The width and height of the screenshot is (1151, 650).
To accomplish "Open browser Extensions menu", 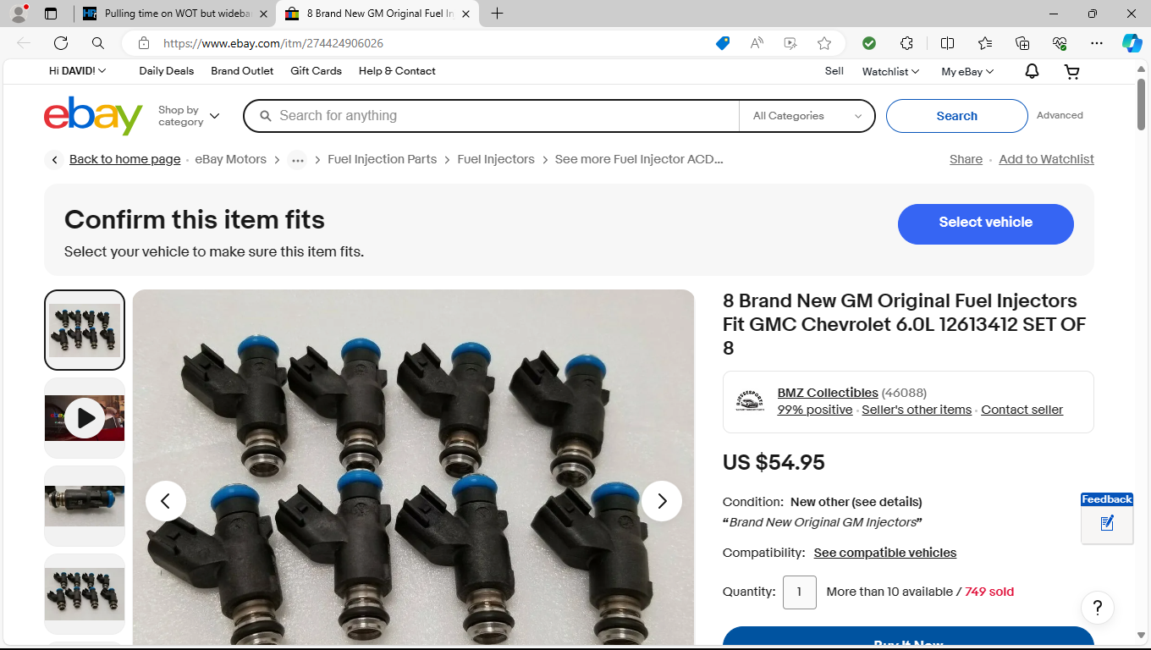I will tap(906, 43).
